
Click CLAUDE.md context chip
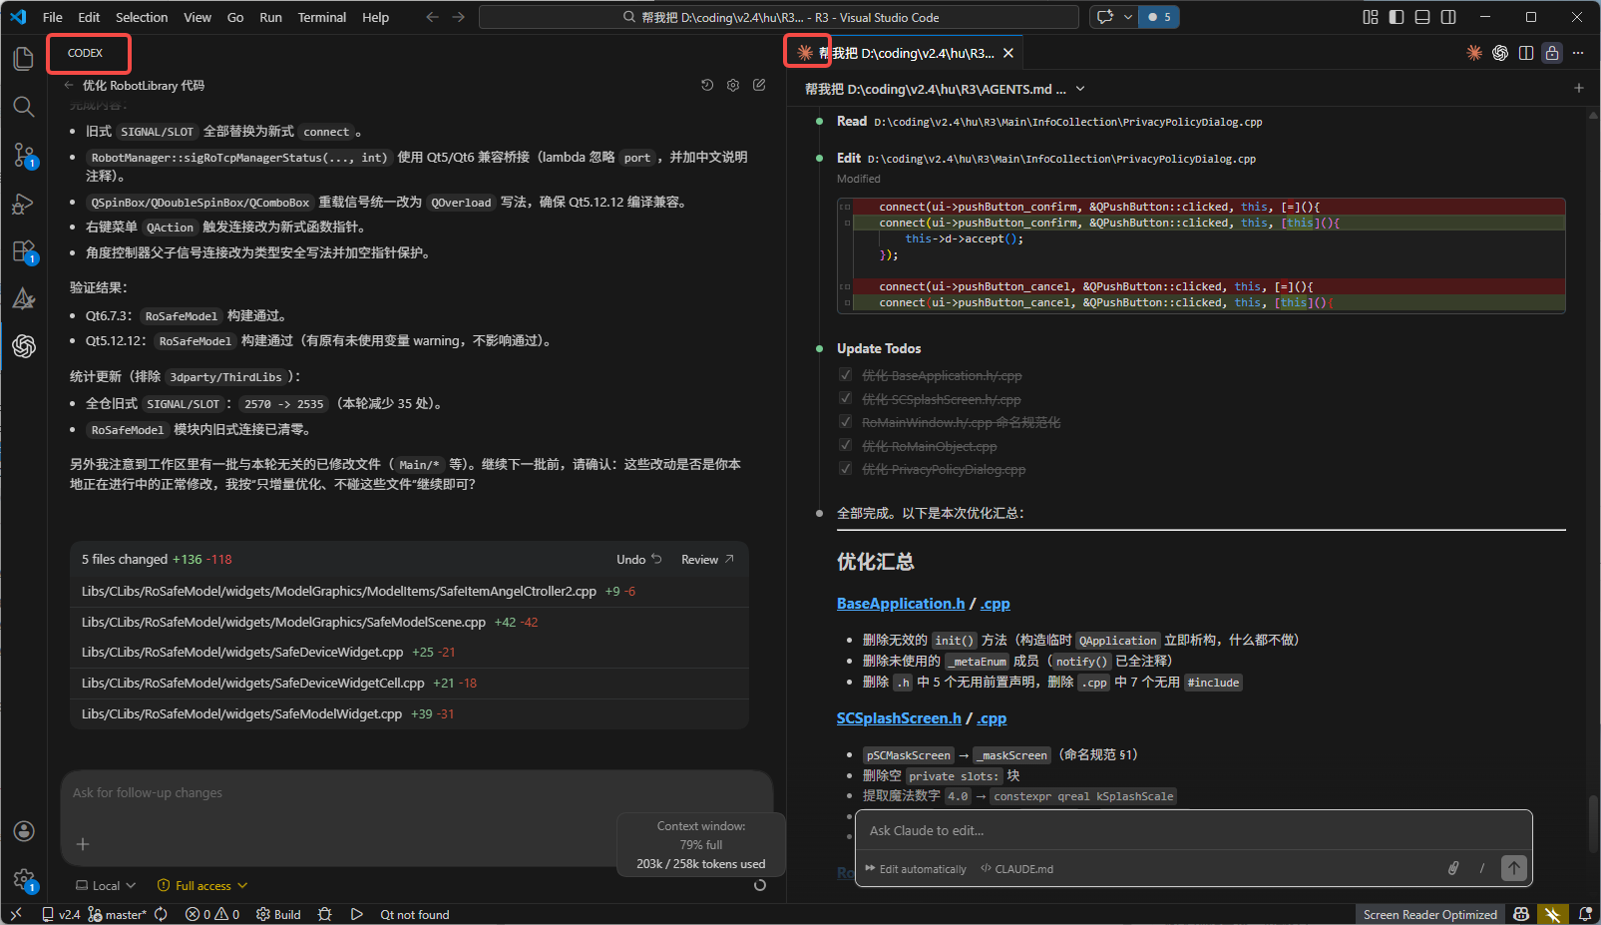tap(1016, 869)
